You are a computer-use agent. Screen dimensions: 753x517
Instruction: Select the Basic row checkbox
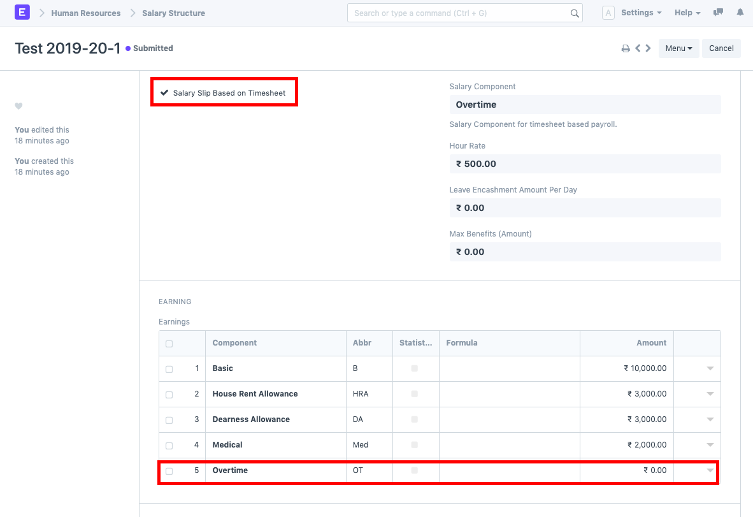pyautogui.click(x=169, y=369)
